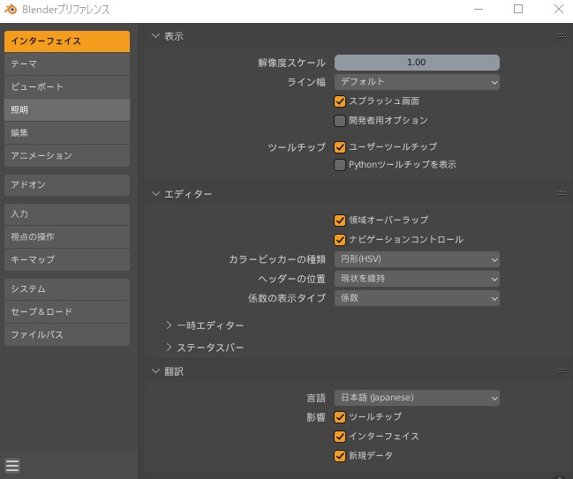Collapse the 翻訳 panel
The width and height of the screenshot is (573, 479).
pyautogui.click(x=155, y=371)
